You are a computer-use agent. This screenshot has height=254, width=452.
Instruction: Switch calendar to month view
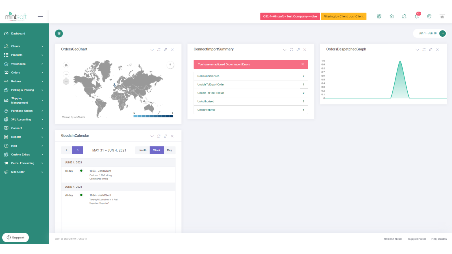point(142,150)
